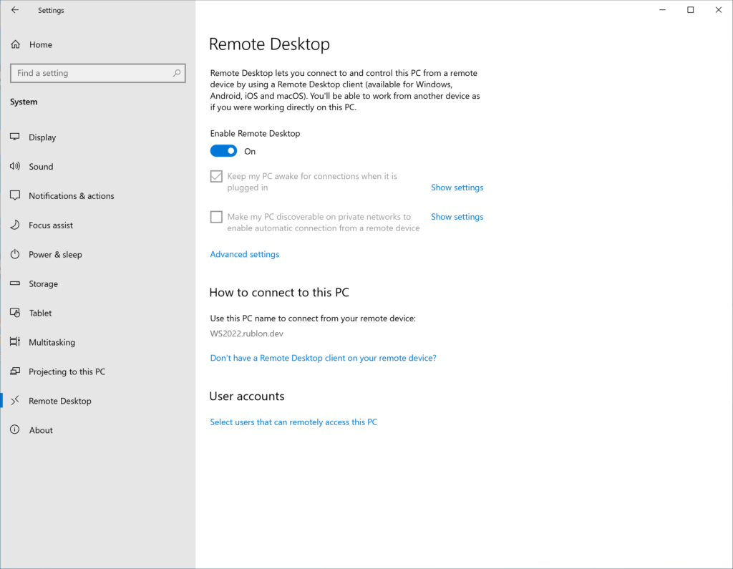
Task: Open Advanced settings
Action: coord(244,253)
